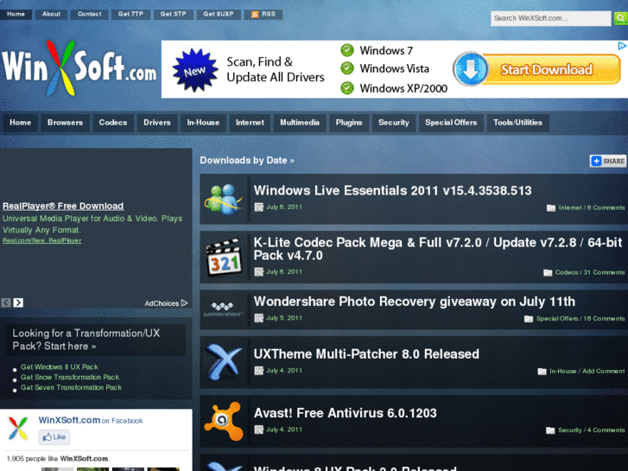The height and width of the screenshot is (471, 628).
Task: Open Looking for a Transformation/UX Pack link
Action: pos(86,340)
